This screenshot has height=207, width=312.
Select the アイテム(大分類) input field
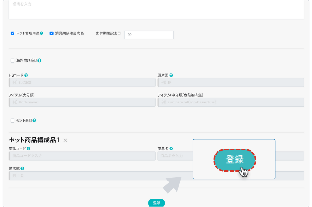82,102
